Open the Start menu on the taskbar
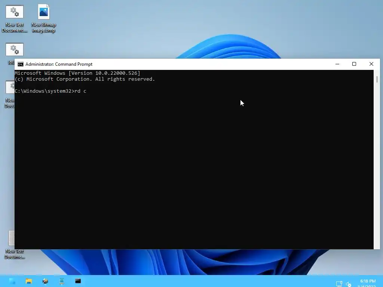Viewport: 383px width, 287px height. 12,281
